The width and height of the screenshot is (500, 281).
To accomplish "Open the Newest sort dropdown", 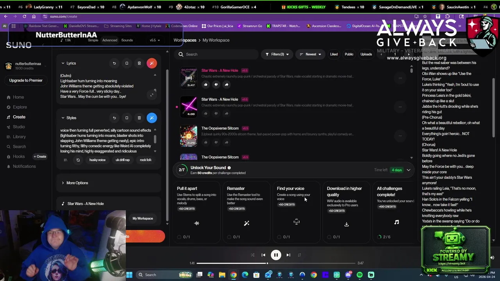I will [x=310, y=54].
